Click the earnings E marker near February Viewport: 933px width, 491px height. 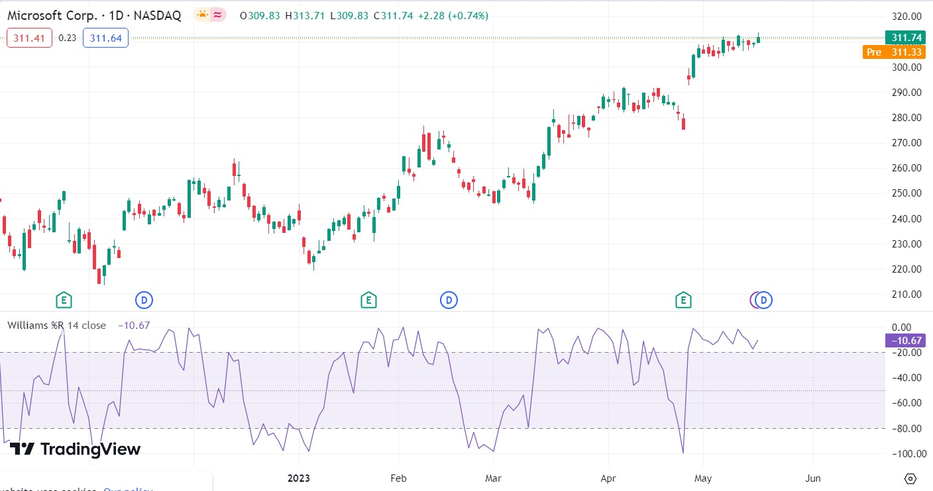pyautogui.click(x=368, y=300)
